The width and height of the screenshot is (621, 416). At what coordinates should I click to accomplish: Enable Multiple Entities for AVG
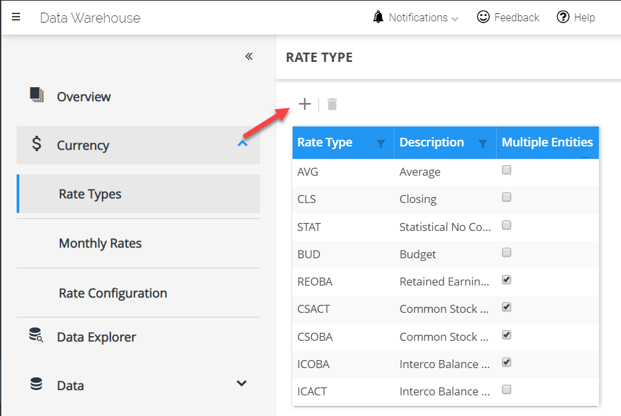pyautogui.click(x=507, y=170)
